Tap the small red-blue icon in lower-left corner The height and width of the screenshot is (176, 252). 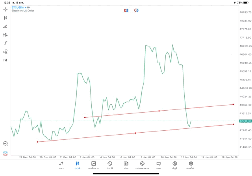(x=6, y=153)
